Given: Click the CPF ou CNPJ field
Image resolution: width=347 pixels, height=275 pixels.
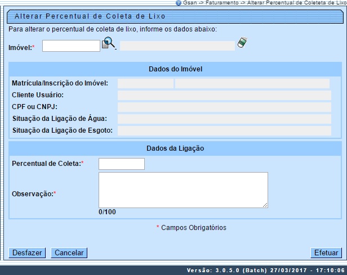Looking at the screenshot, I should (224, 107).
